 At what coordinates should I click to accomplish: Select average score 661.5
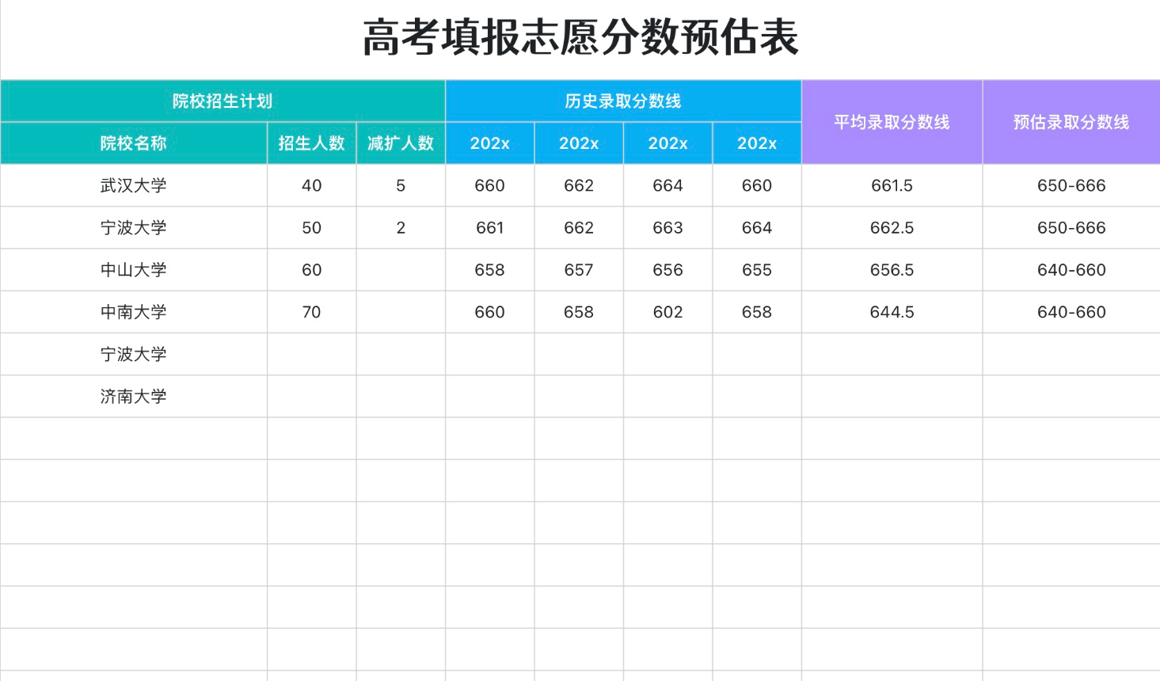pos(892,185)
